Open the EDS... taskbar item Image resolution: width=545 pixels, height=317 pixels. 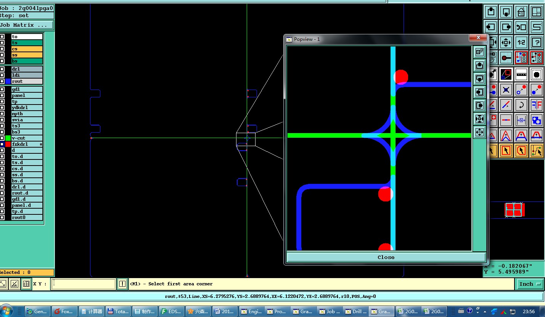(x=172, y=311)
